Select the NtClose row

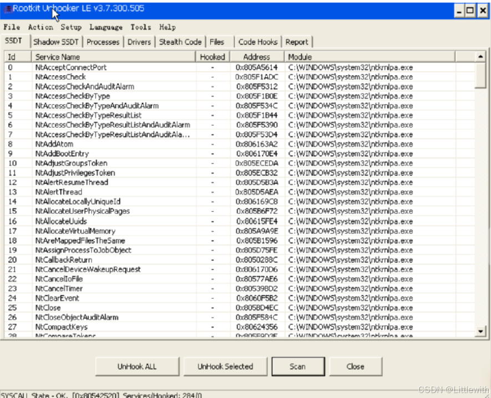pyautogui.click(x=240, y=308)
